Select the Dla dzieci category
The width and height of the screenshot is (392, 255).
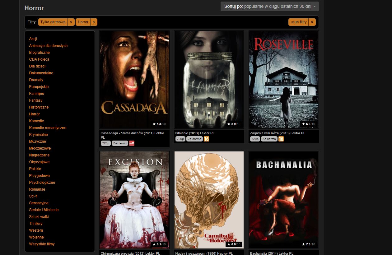pyautogui.click(x=37, y=66)
